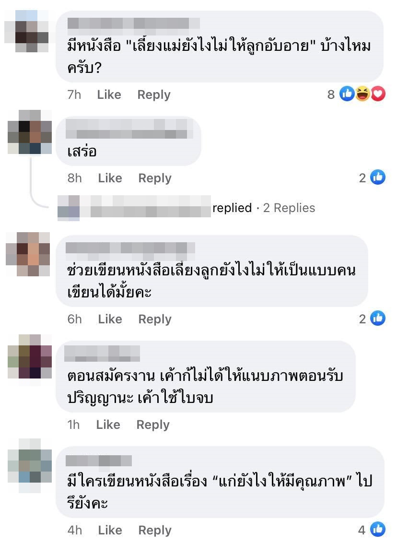
Task: Reply to the comment posted 7h ago
Action: pos(154,95)
